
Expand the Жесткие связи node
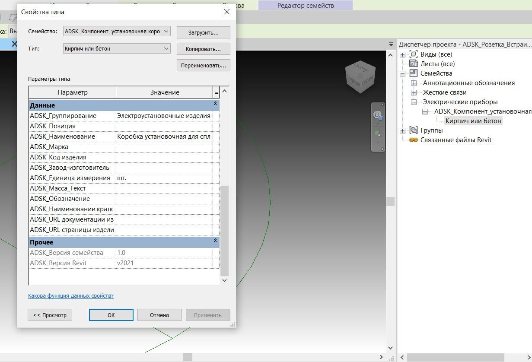tap(414, 92)
